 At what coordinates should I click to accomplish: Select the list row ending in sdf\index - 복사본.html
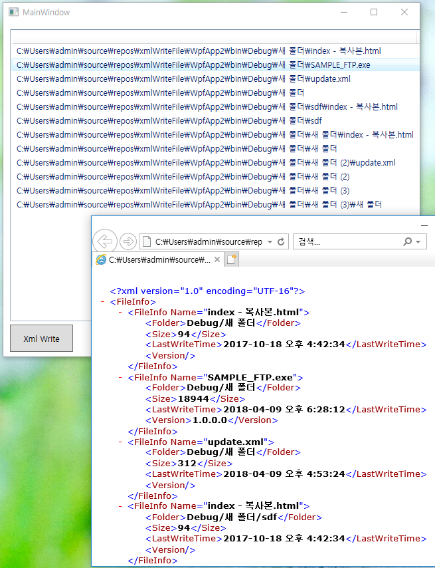(x=215, y=107)
